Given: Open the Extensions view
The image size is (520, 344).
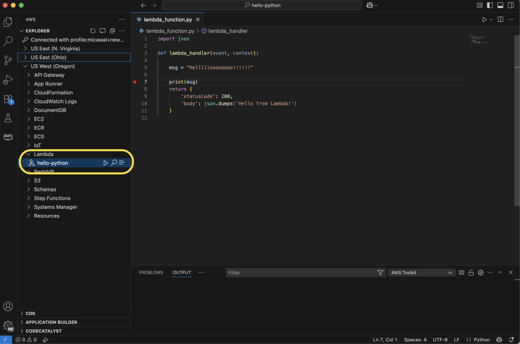Looking at the screenshot, I should coord(8,99).
